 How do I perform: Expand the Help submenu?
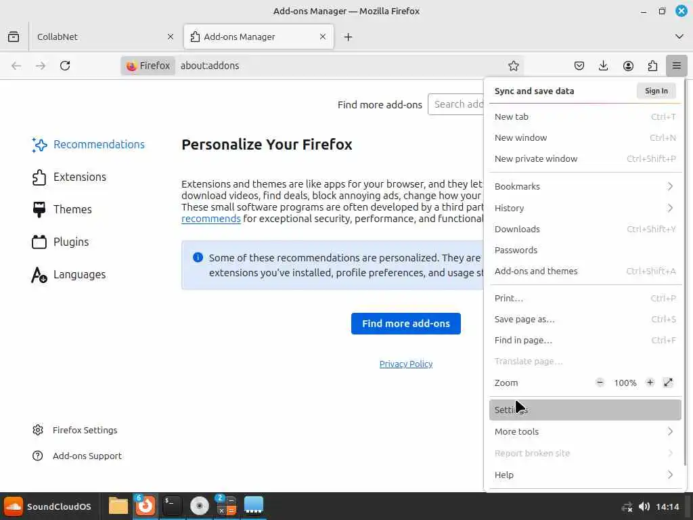click(x=585, y=475)
